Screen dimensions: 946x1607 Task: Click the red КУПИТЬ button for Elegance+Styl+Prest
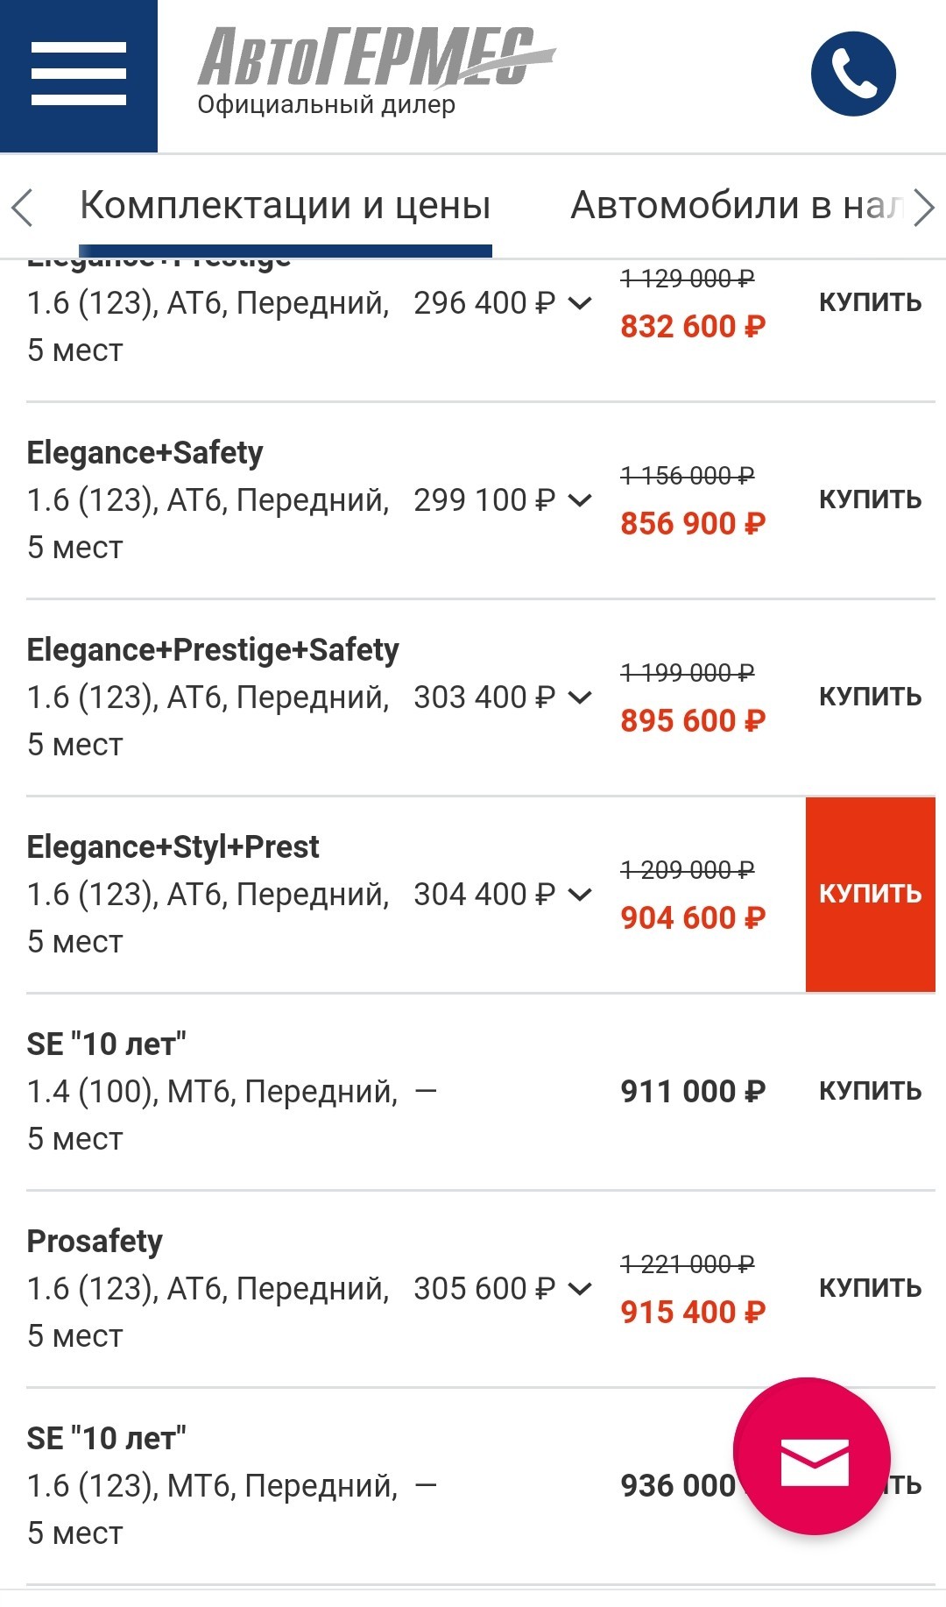click(x=871, y=895)
